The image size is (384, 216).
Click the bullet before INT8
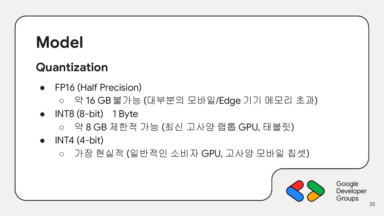coord(42,114)
